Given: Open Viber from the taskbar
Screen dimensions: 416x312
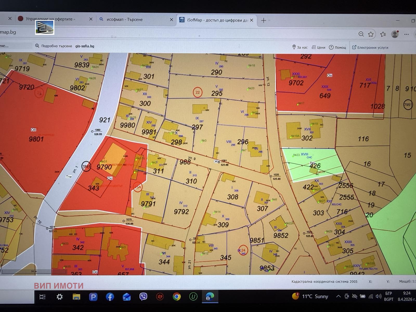Looking at the screenshot, I should pos(143,297).
